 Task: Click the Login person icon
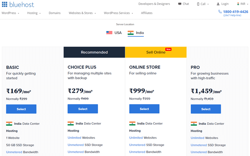coord(218,4)
